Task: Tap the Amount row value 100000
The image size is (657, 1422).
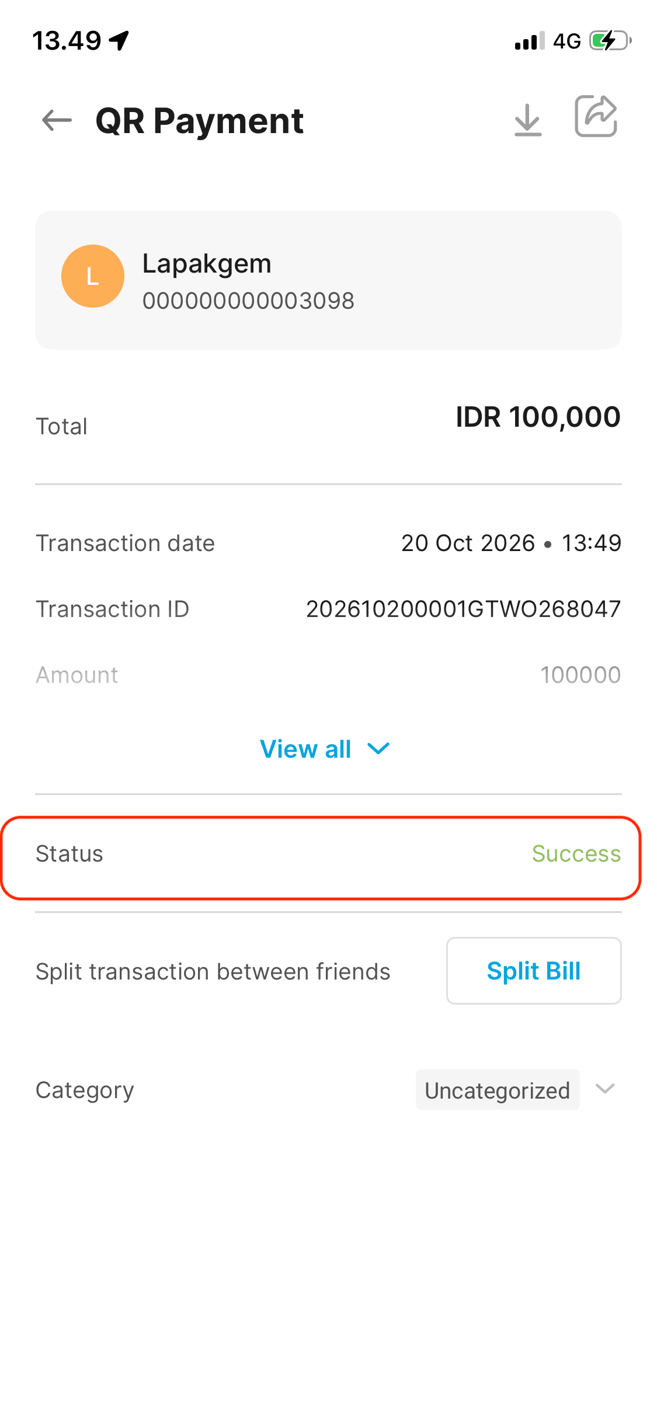Action: [x=580, y=675]
